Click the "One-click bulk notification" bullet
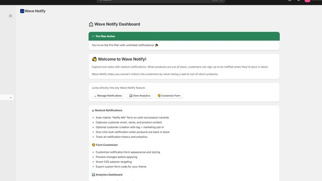Viewport: 322px width, 181px height. [133, 132]
